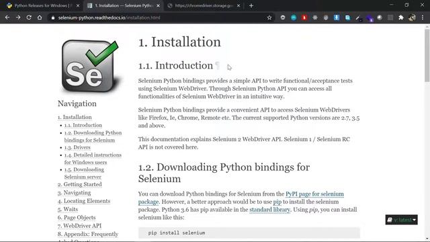Follow the 'PyPI page for selenium package' link
Image resolution: width=430 pixels, height=242 pixels.
point(314,194)
